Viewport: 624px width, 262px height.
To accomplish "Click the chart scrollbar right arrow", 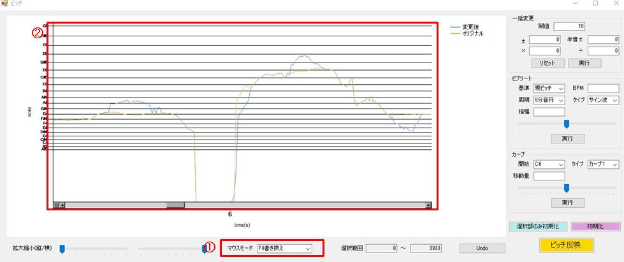I will point(429,205).
